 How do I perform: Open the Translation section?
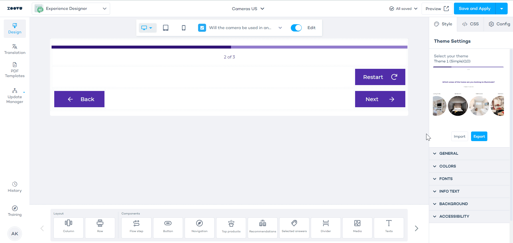pos(15,49)
